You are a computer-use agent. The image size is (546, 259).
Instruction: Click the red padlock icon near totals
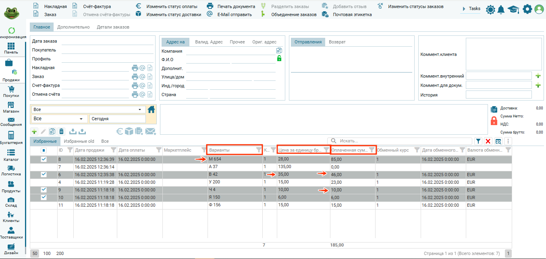point(494,121)
